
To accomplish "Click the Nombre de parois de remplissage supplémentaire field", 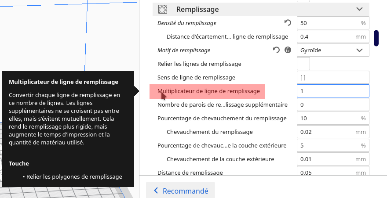I will pos(333,104).
